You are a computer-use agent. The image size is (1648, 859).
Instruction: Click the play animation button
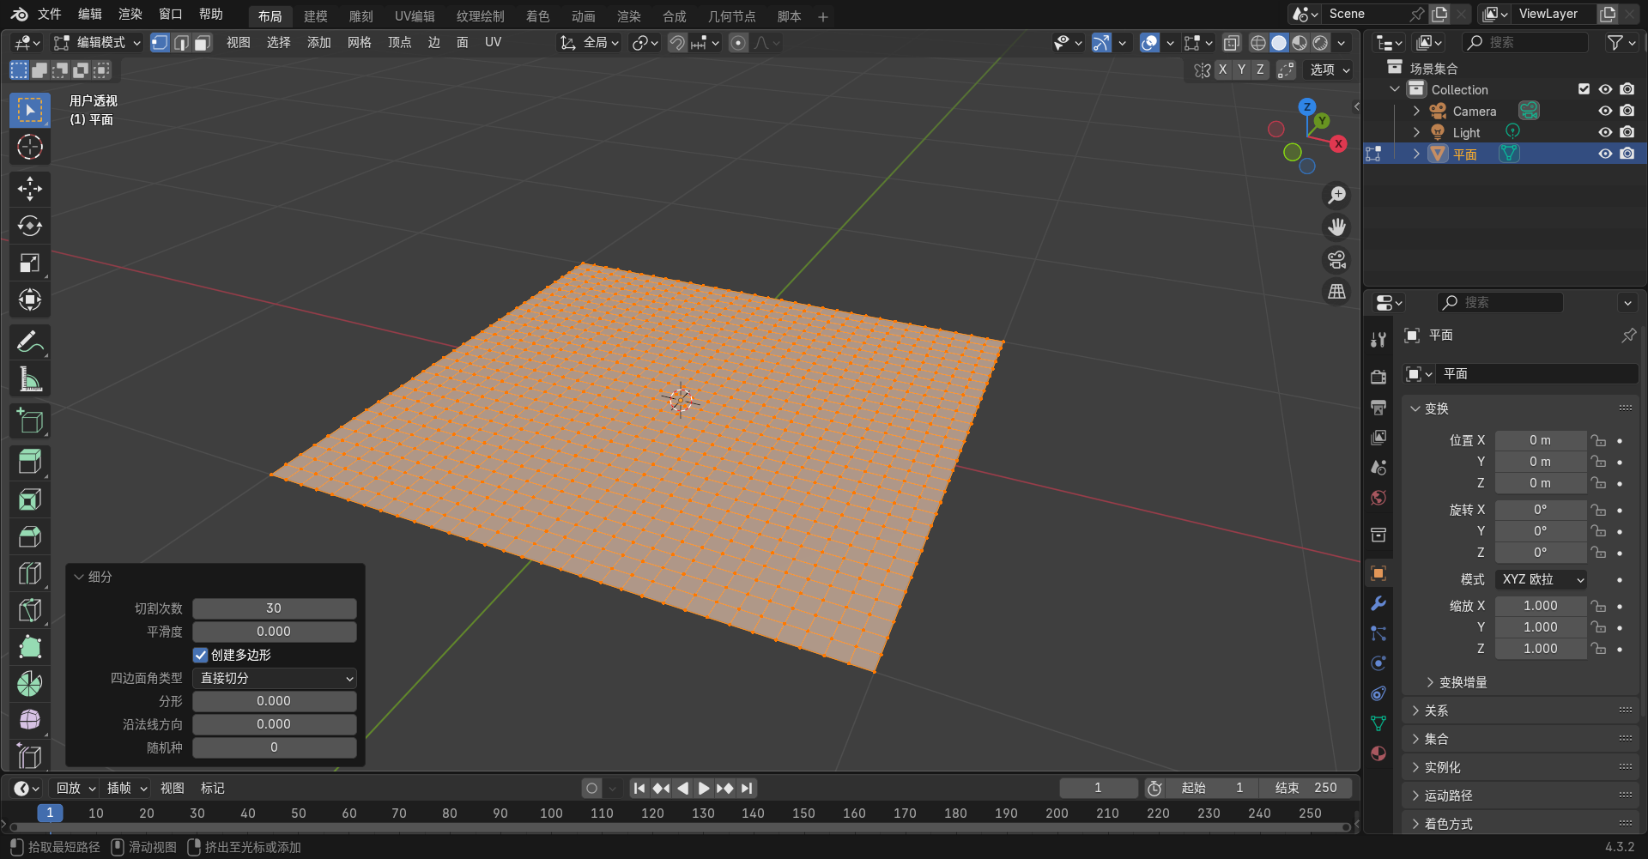[x=703, y=788]
